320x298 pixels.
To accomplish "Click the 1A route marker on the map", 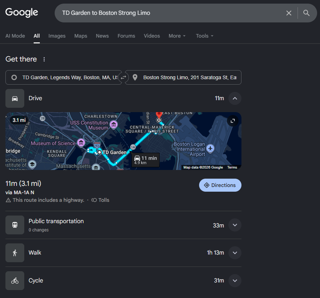I will 133,147.
